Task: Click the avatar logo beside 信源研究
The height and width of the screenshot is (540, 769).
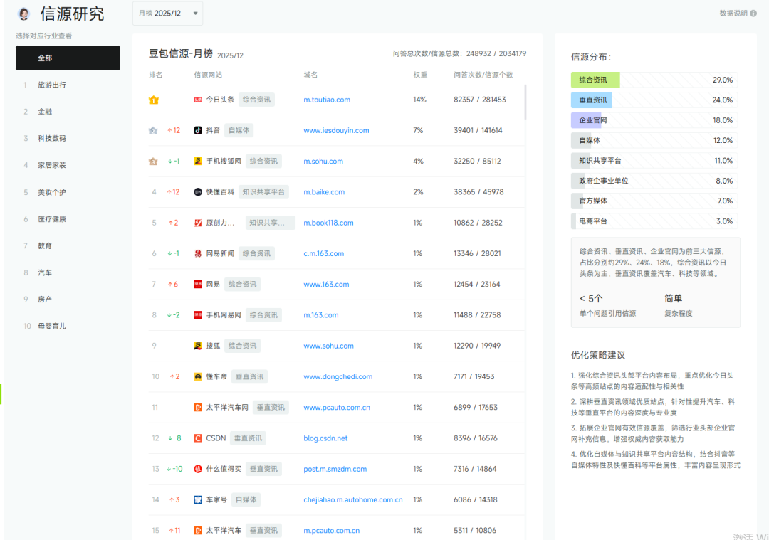Action: 23,14
